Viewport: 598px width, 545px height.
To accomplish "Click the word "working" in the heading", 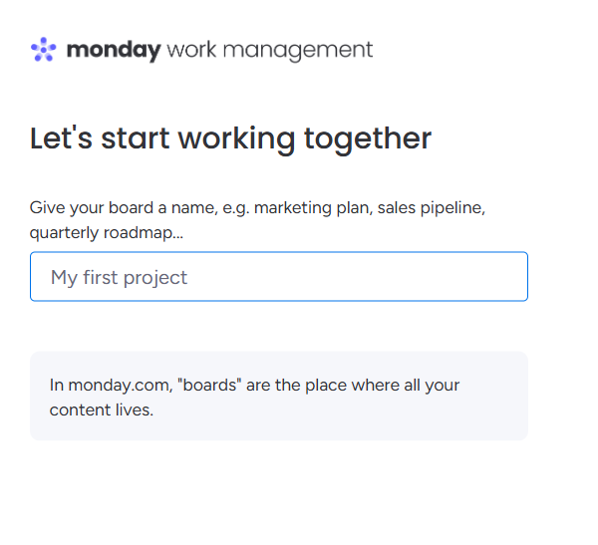I will click(x=236, y=139).
